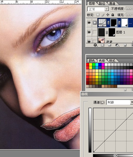This screenshot has height=157, width=133.
Task: Click the lock transparent pixels icon
Action: click(x=98, y=15)
